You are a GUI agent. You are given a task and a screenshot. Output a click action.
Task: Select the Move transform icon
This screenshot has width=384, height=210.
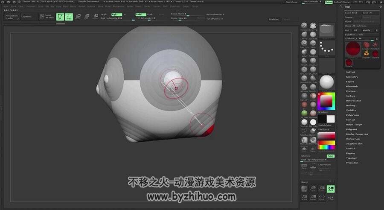click(x=78, y=17)
